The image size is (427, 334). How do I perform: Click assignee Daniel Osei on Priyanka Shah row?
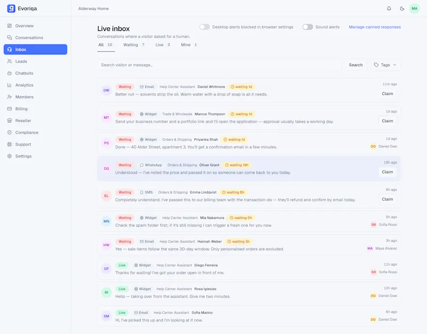(x=383, y=146)
